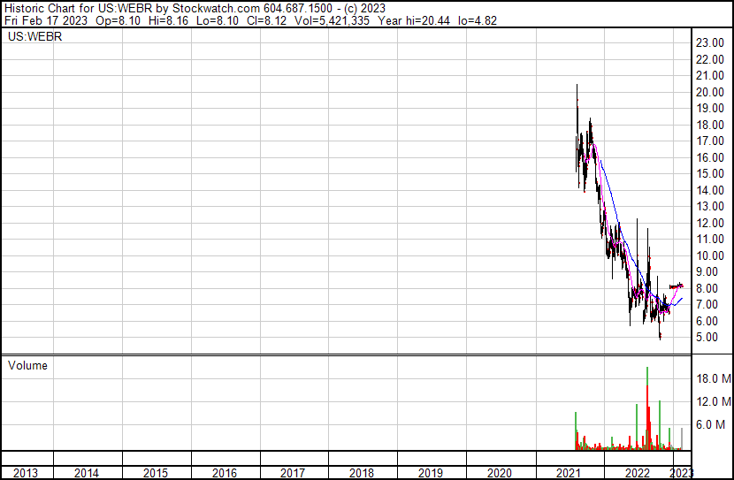Image resolution: width=734 pixels, height=480 pixels.
Task: Select the 2015 year label on timeline
Action: tap(155, 473)
